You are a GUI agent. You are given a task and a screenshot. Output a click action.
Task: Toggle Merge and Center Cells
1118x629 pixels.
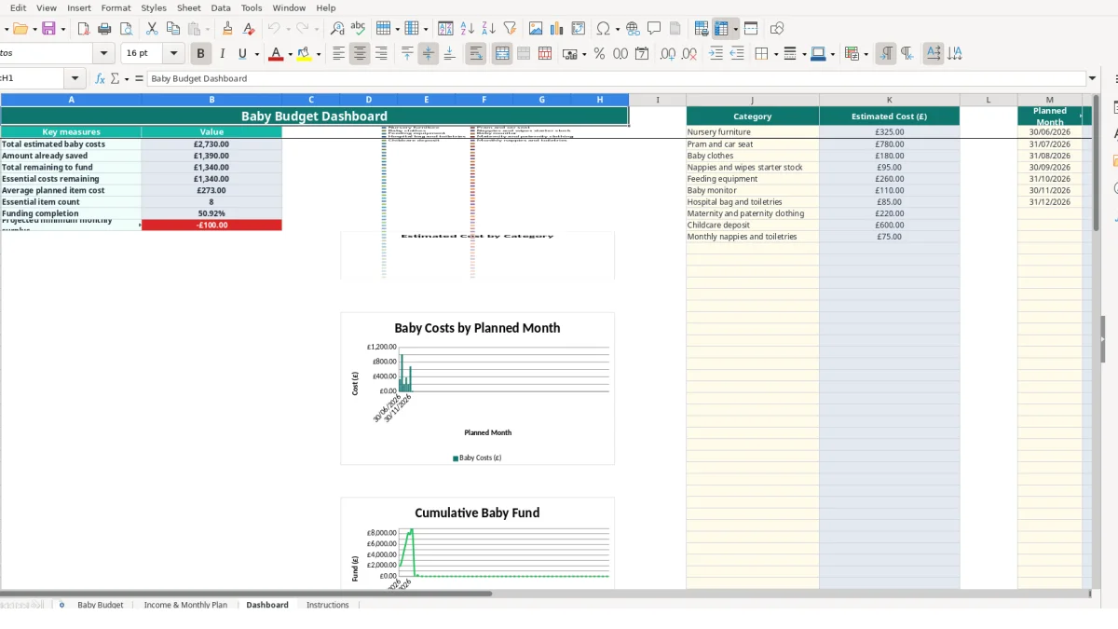pyautogui.click(x=502, y=54)
